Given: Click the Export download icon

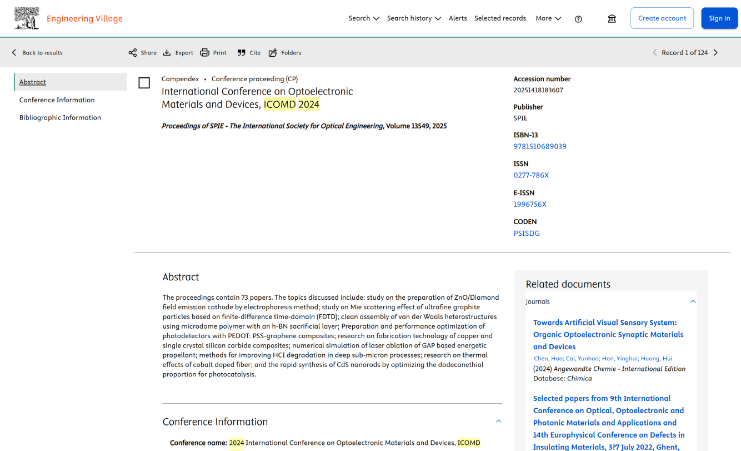Looking at the screenshot, I should click(x=167, y=53).
